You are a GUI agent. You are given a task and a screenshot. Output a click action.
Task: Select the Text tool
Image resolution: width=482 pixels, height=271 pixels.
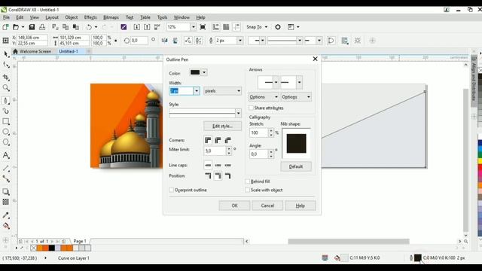coord(6,156)
